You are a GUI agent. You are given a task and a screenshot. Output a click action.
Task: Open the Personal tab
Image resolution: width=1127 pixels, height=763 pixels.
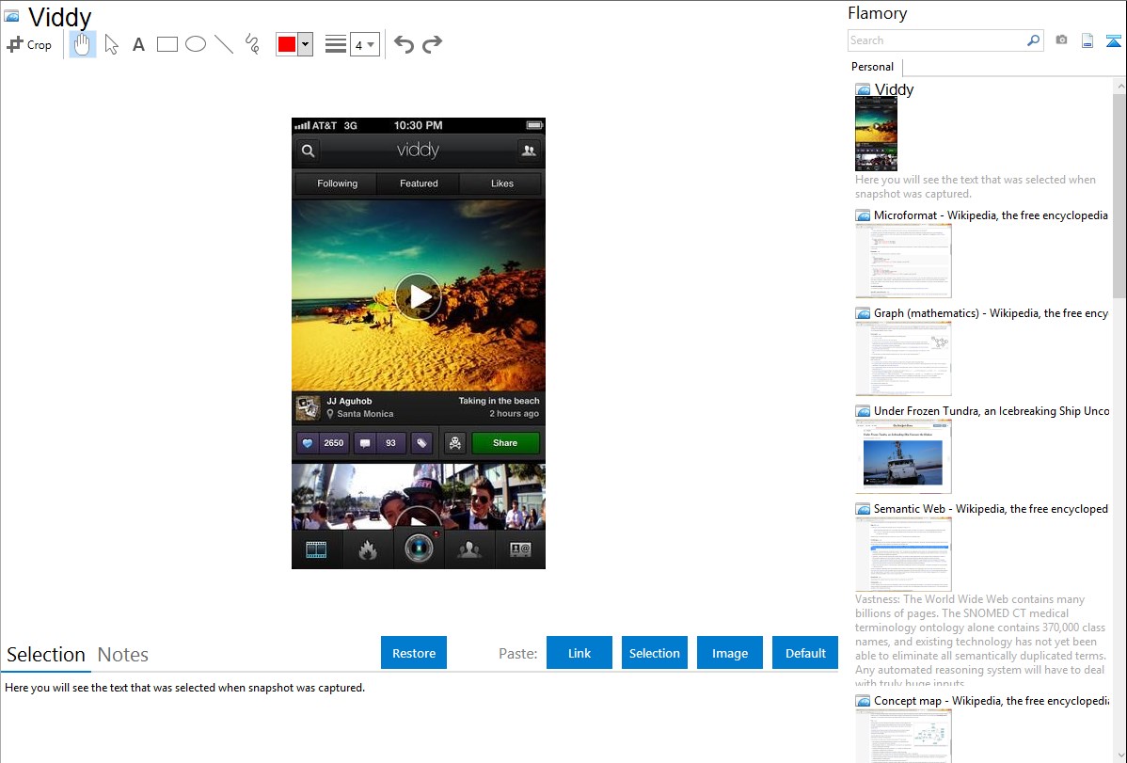coord(872,67)
